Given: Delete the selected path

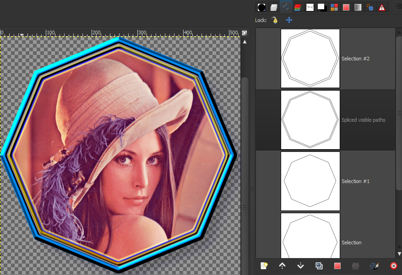Looking at the screenshot, I should click(x=394, y=266).
